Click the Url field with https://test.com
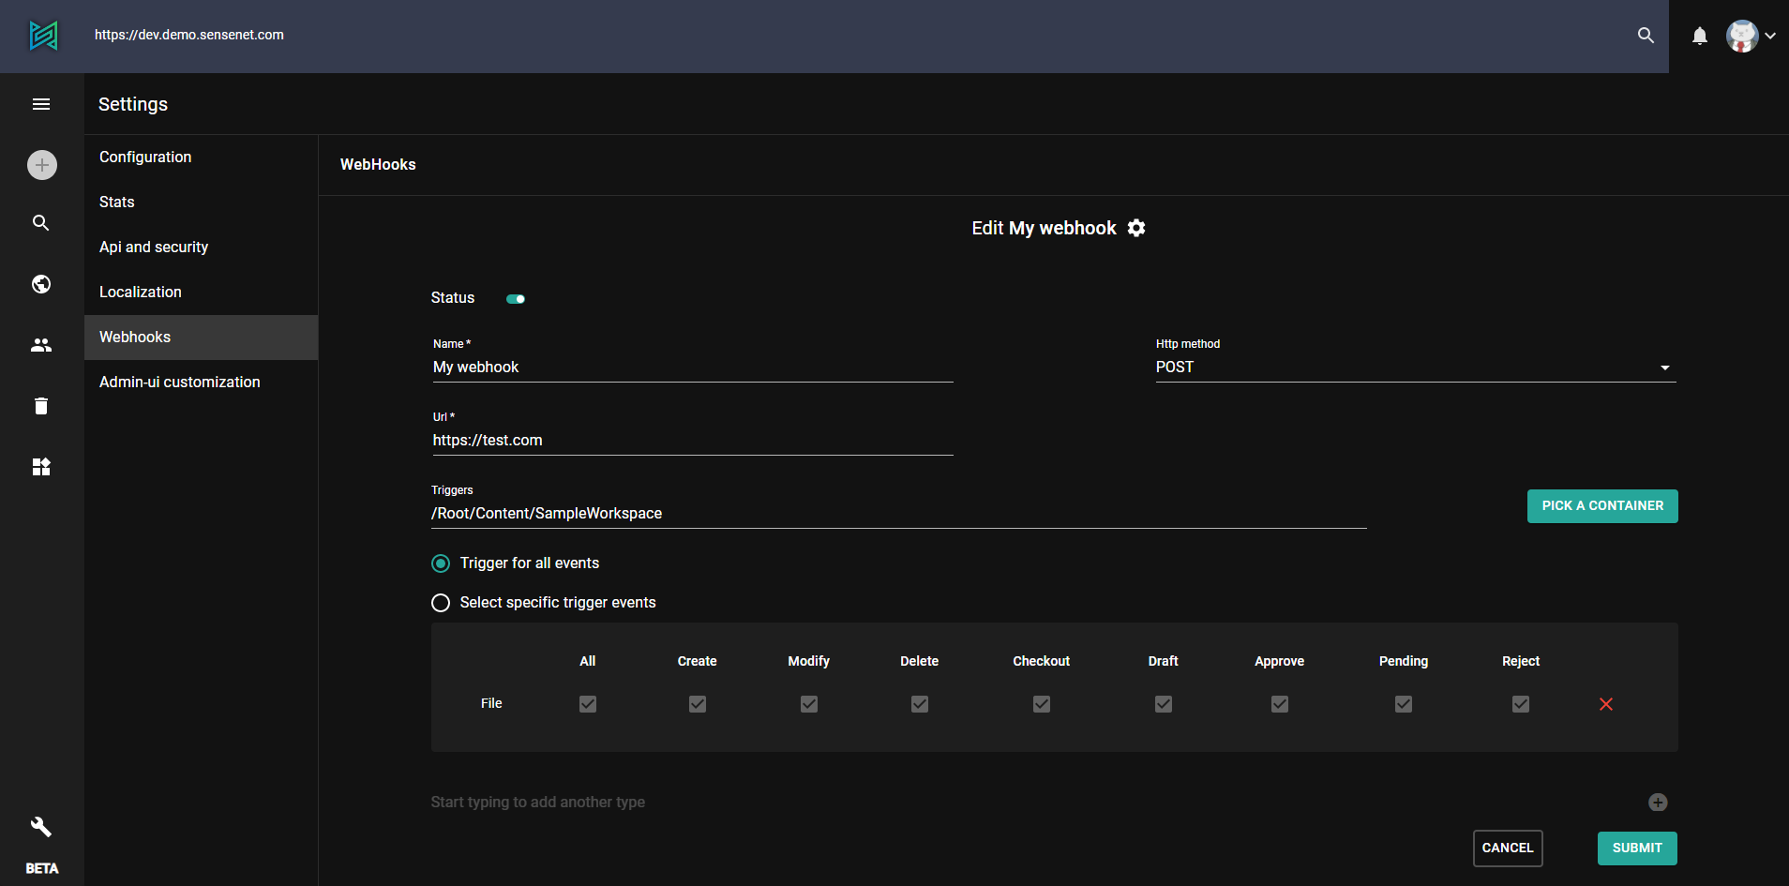Screen dimensions: 1789x886 pyautogui.click(x=693, y=441)
